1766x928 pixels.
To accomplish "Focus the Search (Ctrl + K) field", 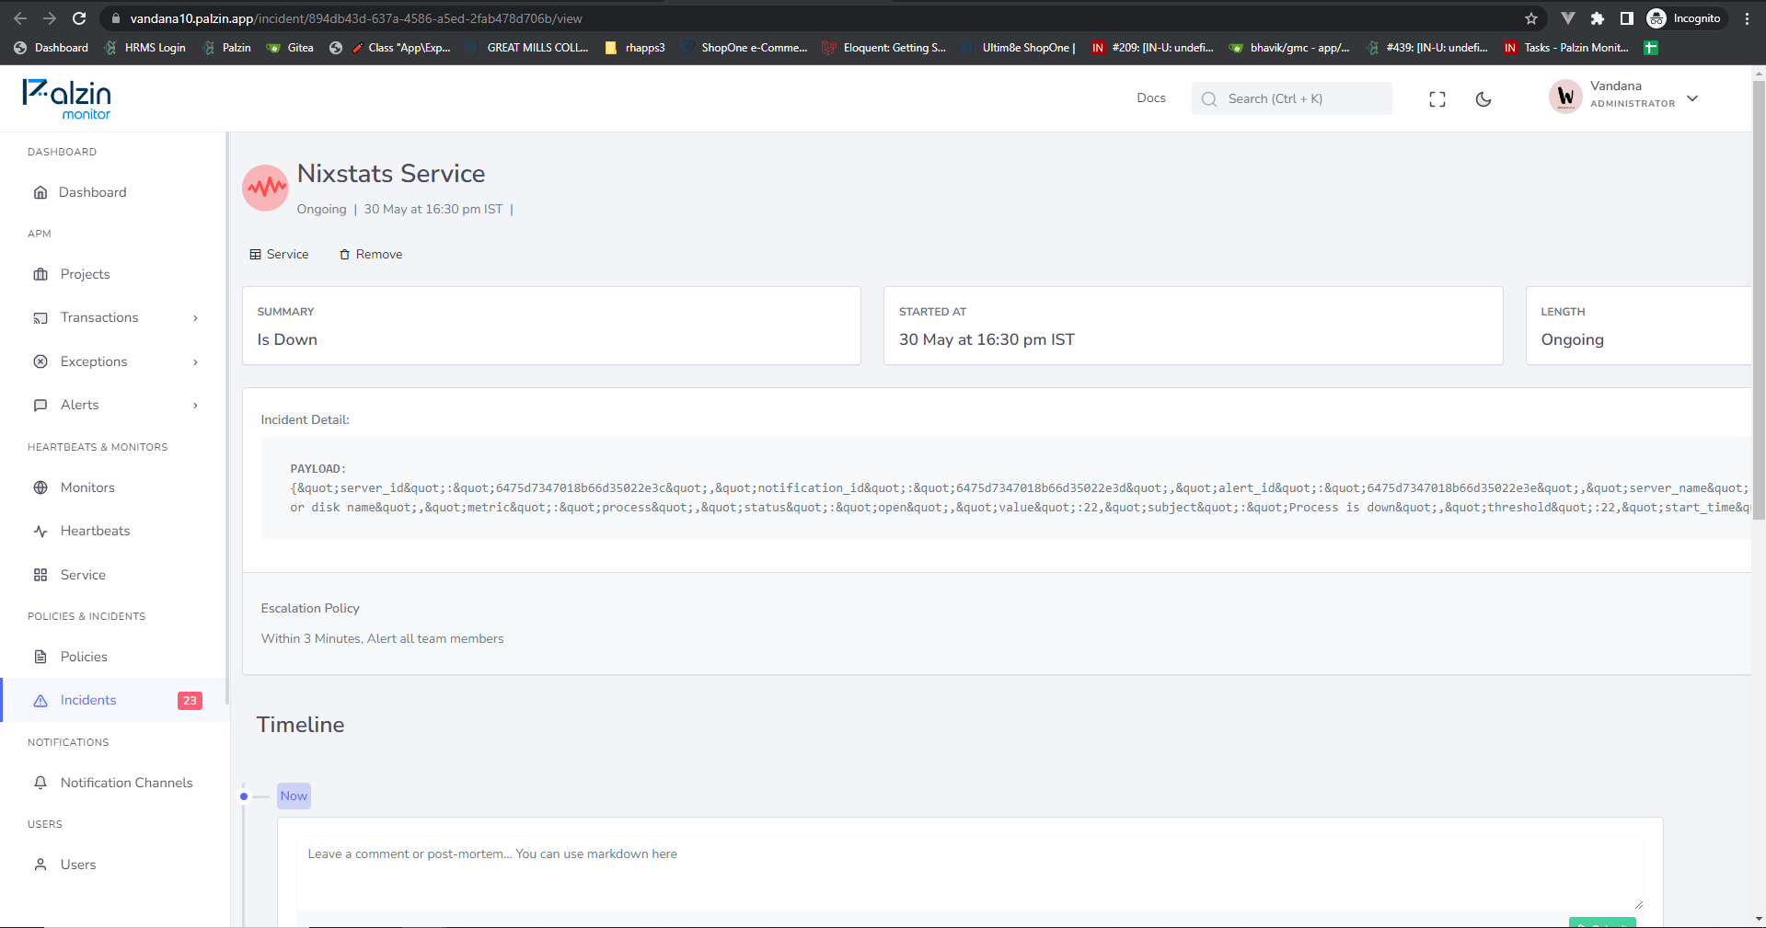I will [x=1291, y=98].
